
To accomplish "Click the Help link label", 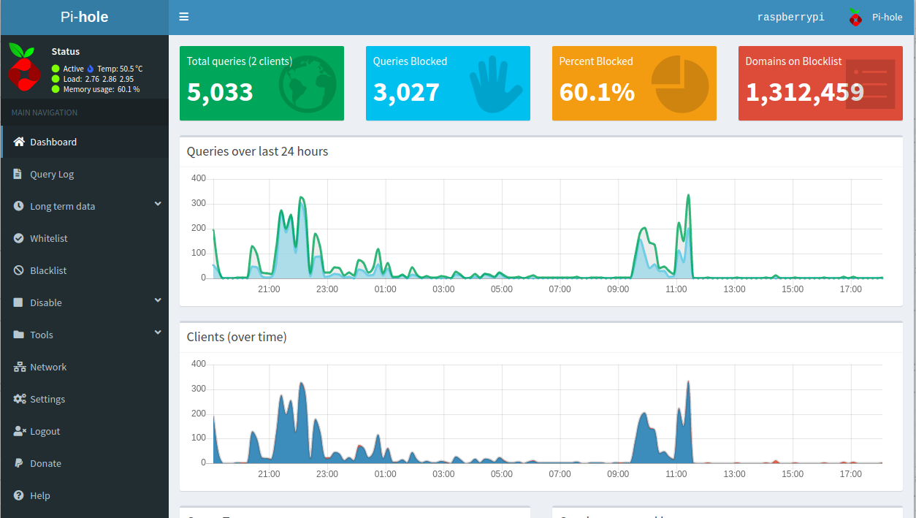I will 40,495.
